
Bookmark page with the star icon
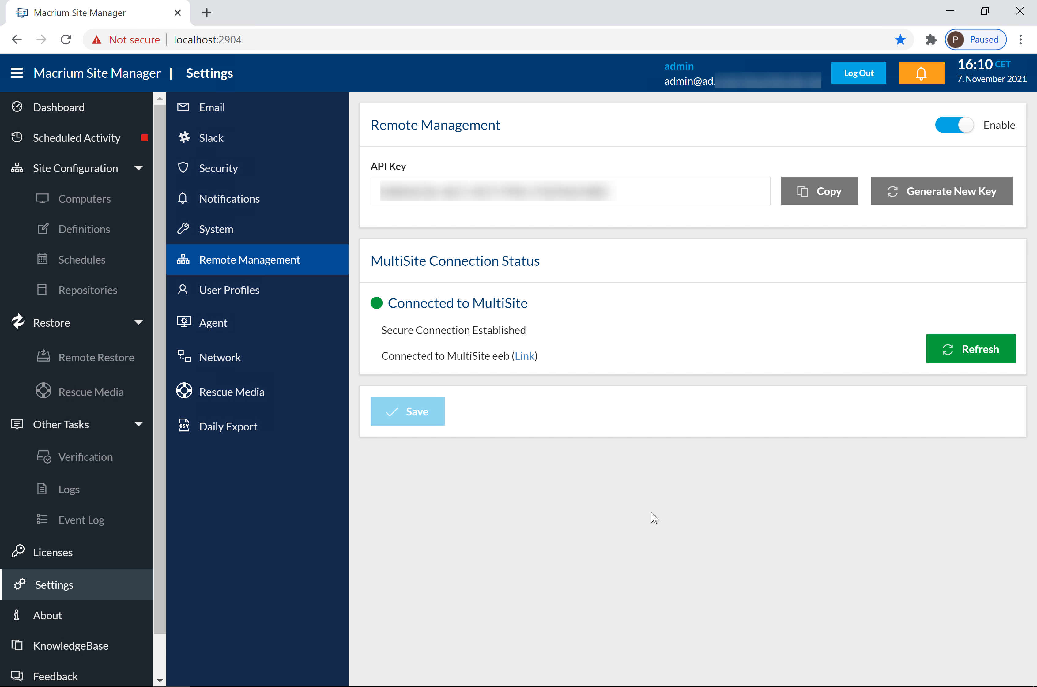pos(900,40)
